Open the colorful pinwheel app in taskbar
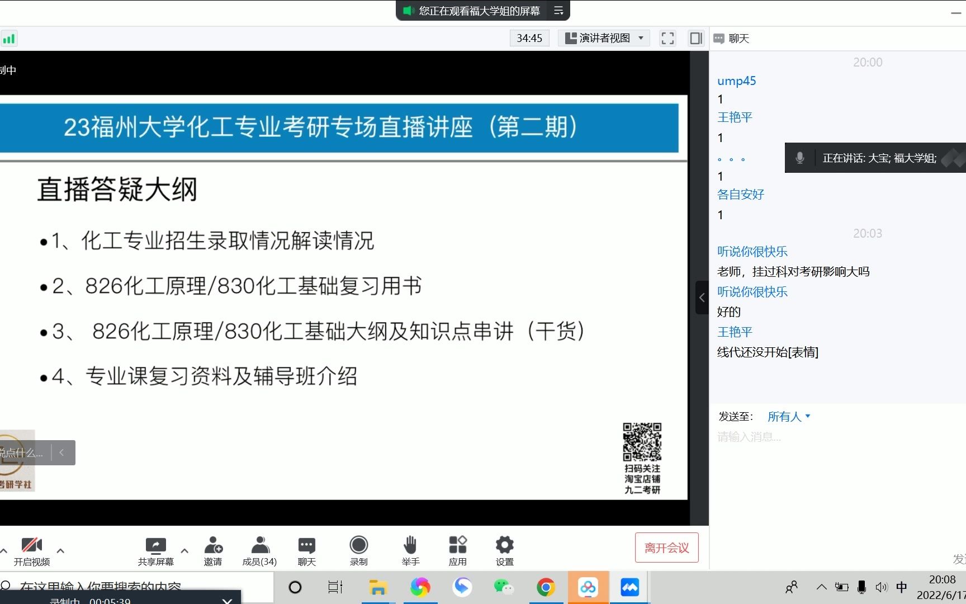 pyautogui.click(x=420, y=587)
